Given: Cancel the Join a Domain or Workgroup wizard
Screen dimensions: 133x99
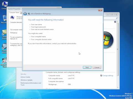Looking at the screenshot, I should [97, 67].
